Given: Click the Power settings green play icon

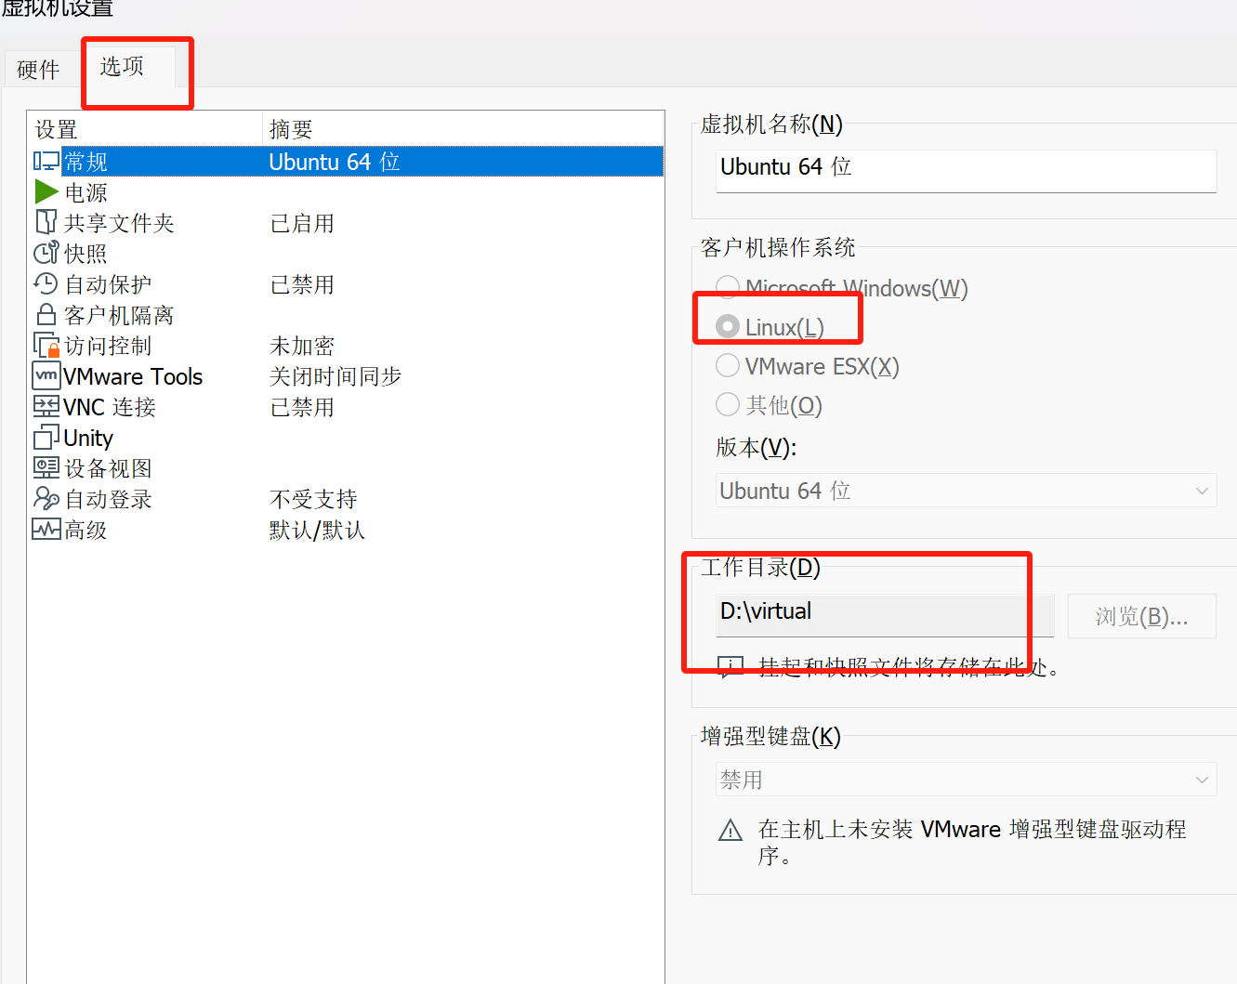Looking at the screenshot, I should pos(46,192).
